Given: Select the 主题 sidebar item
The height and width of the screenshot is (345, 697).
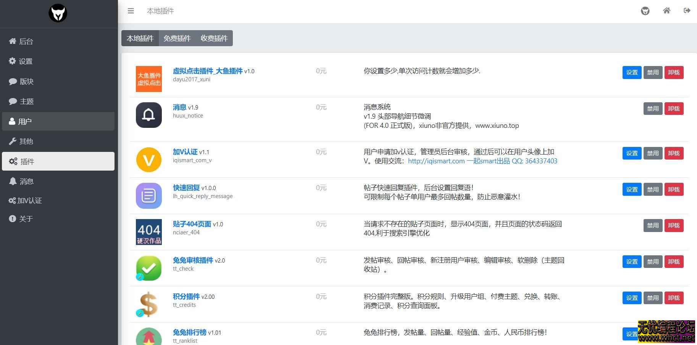Looking at the screenshot, I should 27,101.
